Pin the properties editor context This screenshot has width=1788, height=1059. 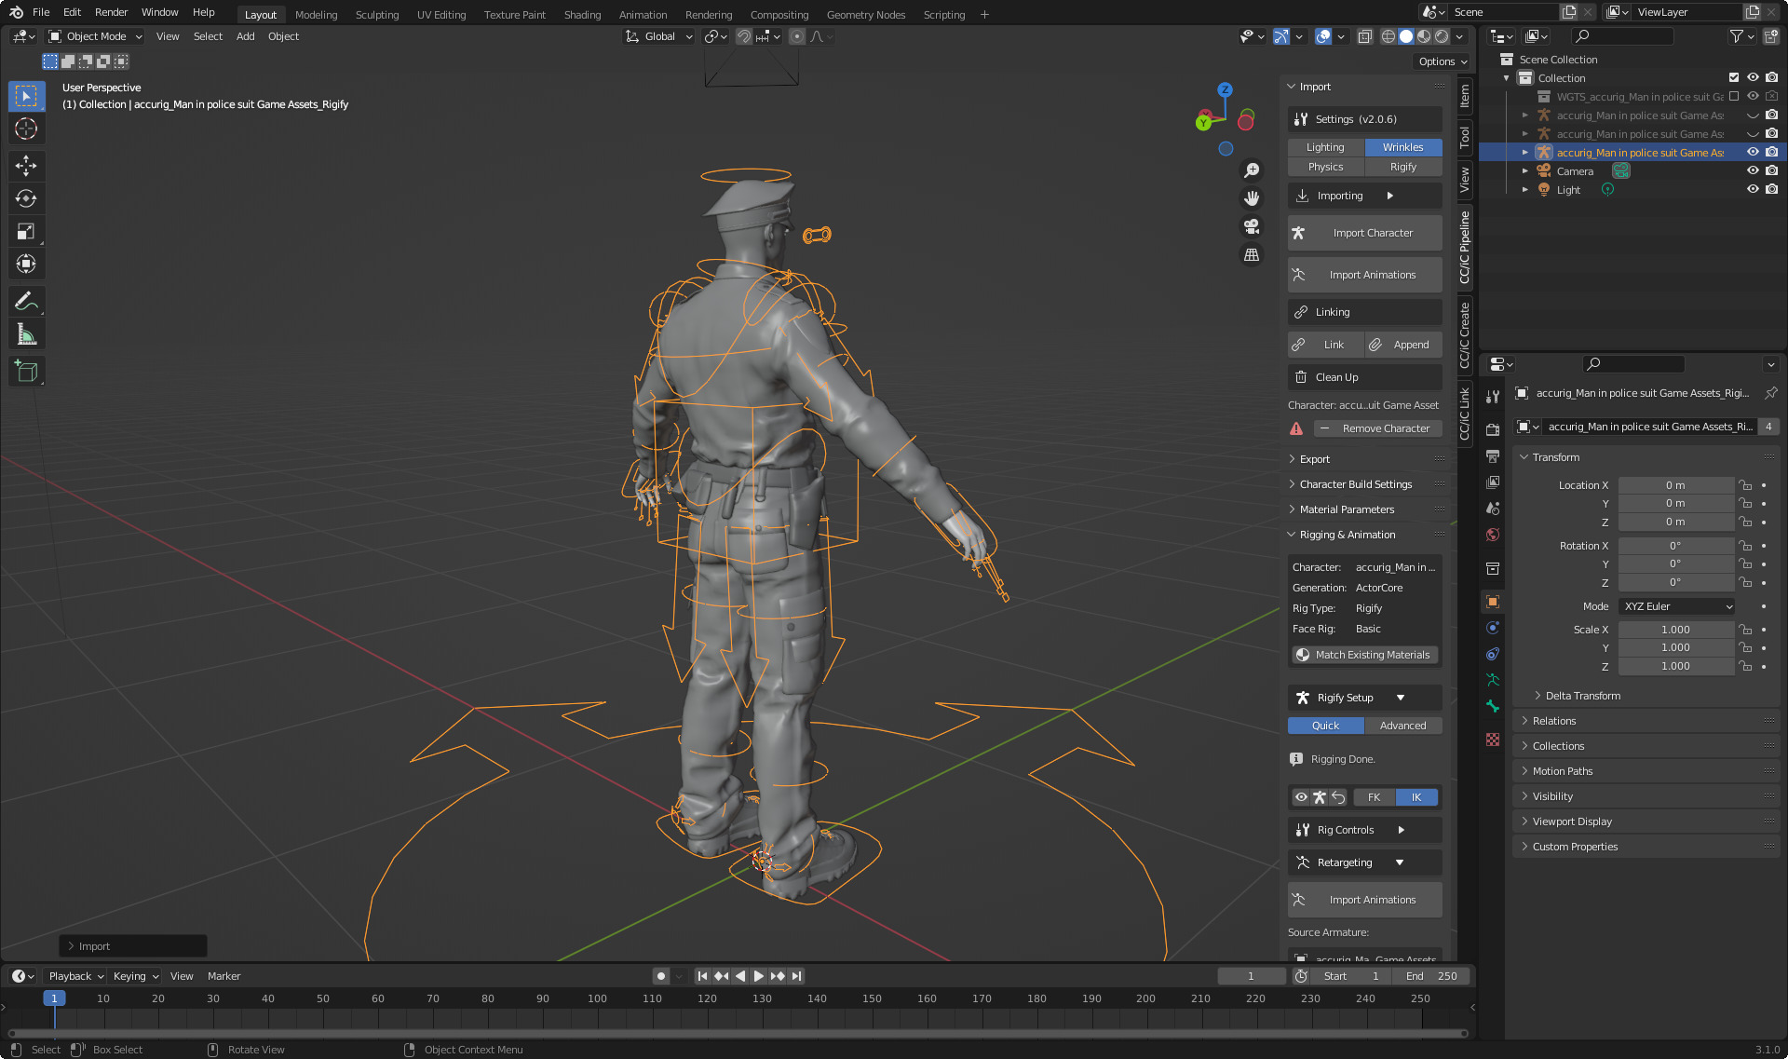[x=1771, y=393]
